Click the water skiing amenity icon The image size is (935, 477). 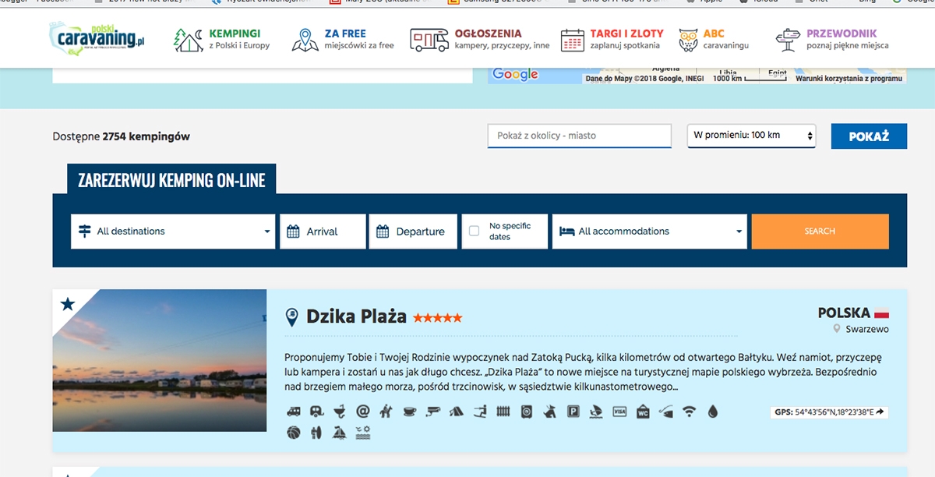[x=480, y=412]
